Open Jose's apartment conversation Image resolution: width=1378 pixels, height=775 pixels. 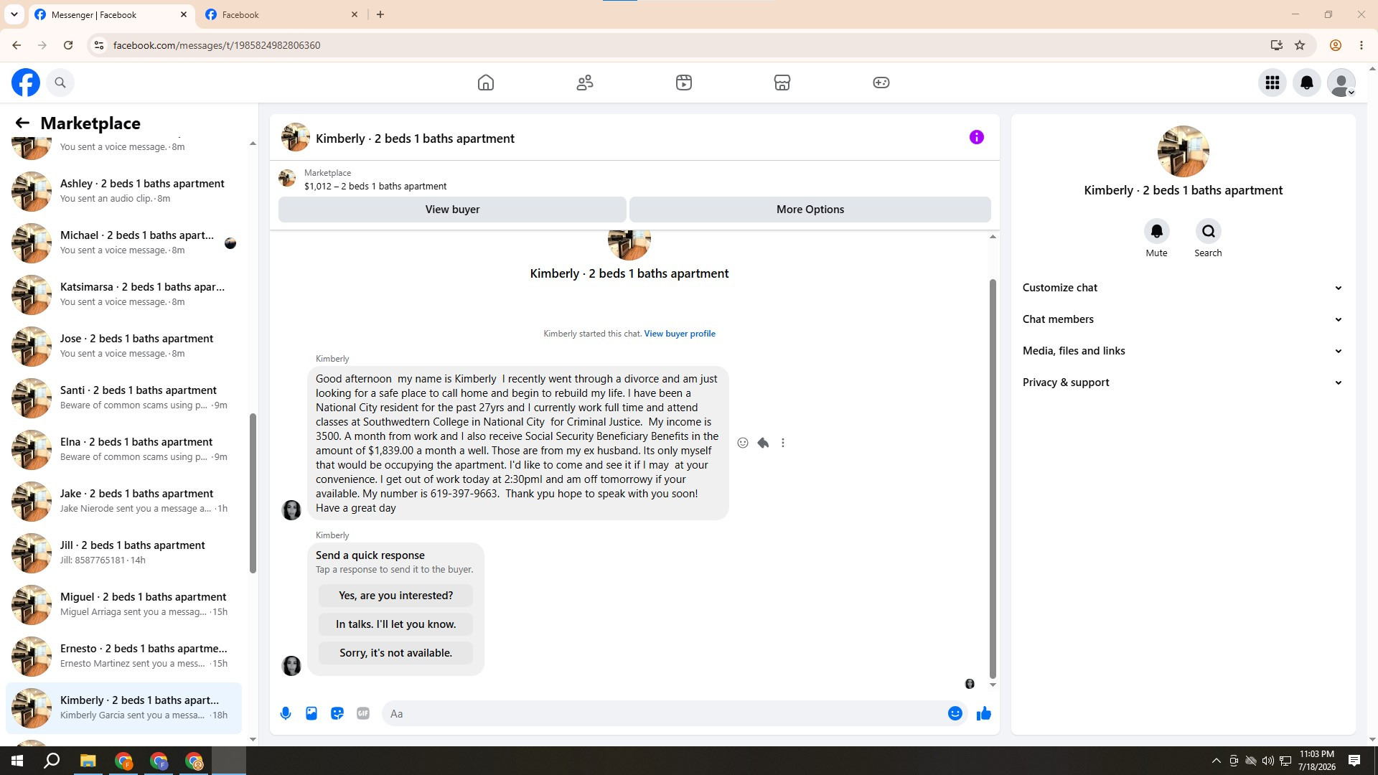tap(123, 346)
